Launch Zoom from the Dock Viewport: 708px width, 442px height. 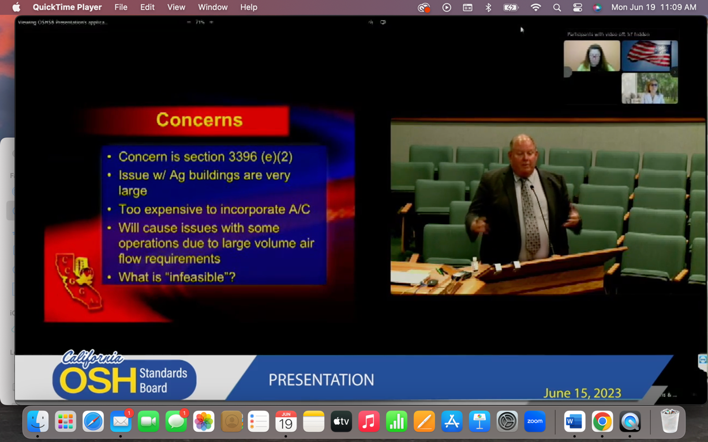[x=535, y=422]
